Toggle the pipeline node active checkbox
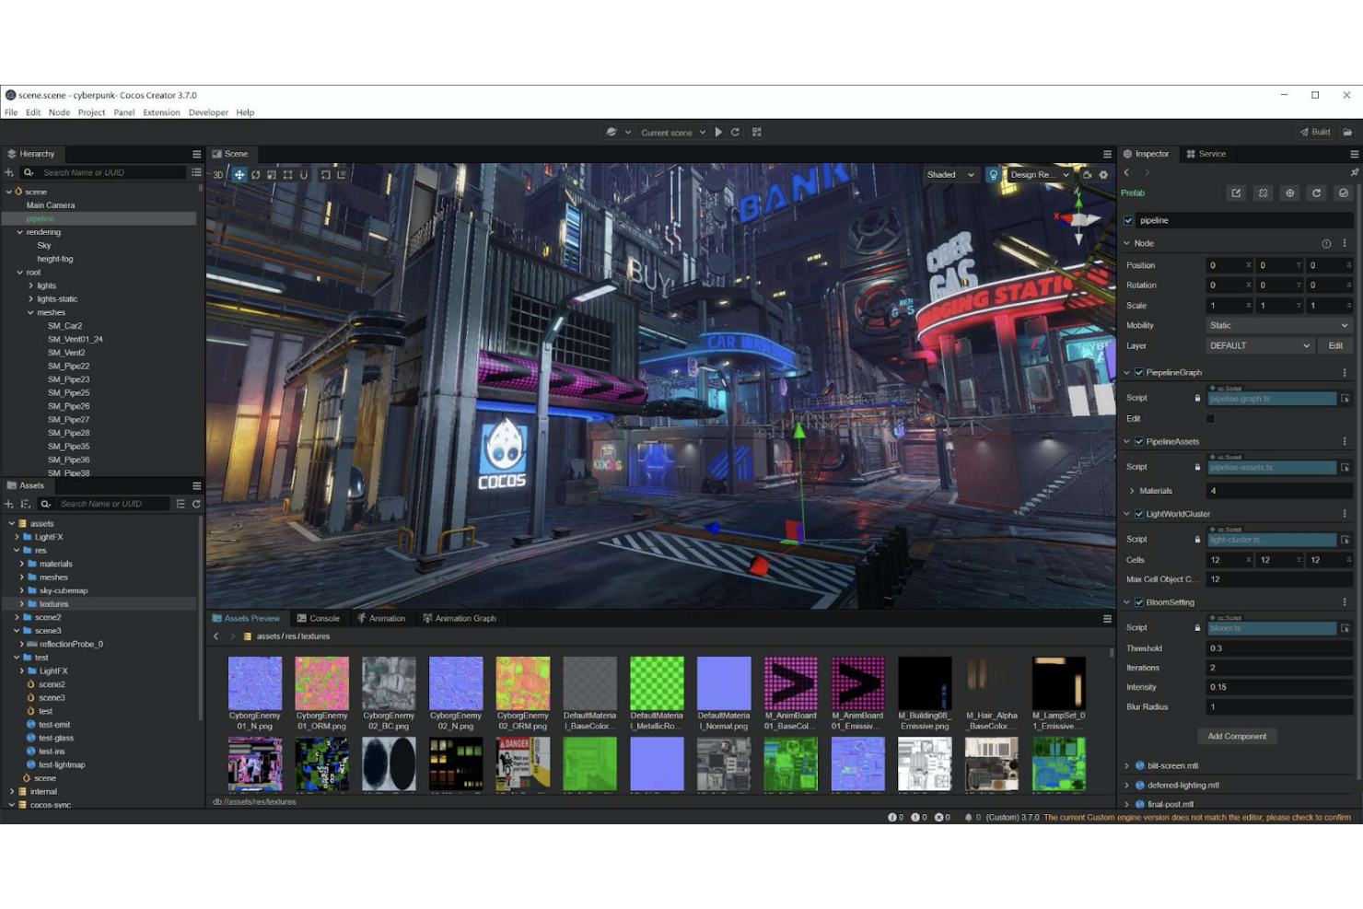1363x909 pixels. click(x=1128, y=220)
